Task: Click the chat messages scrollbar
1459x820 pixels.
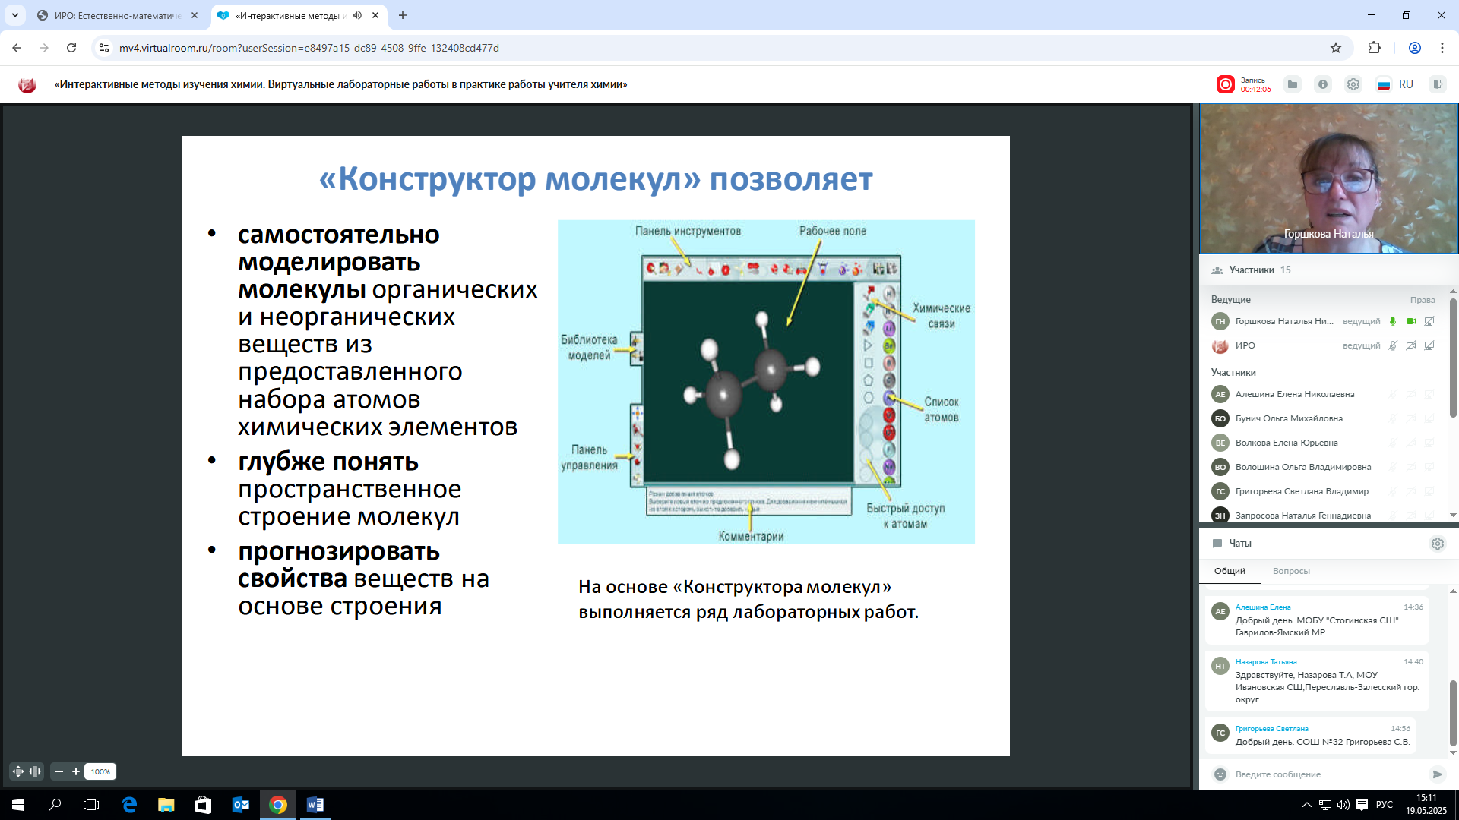Action: pyautogui.click(x=1453, y=714)
